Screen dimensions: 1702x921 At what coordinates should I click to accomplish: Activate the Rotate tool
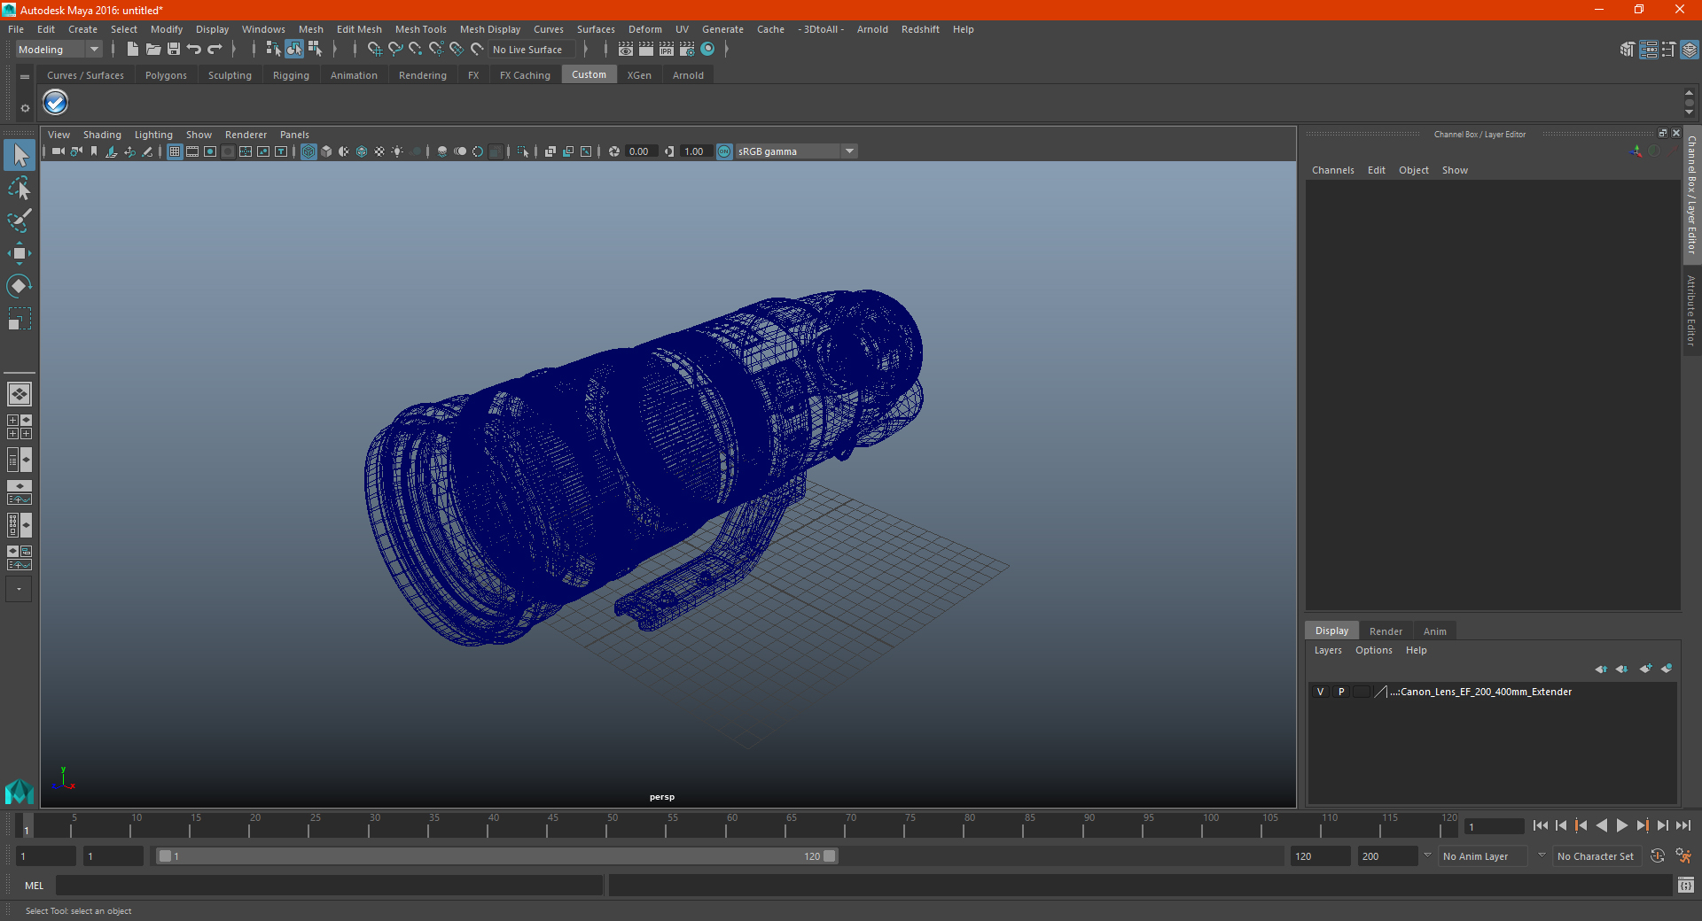point(20,286)
